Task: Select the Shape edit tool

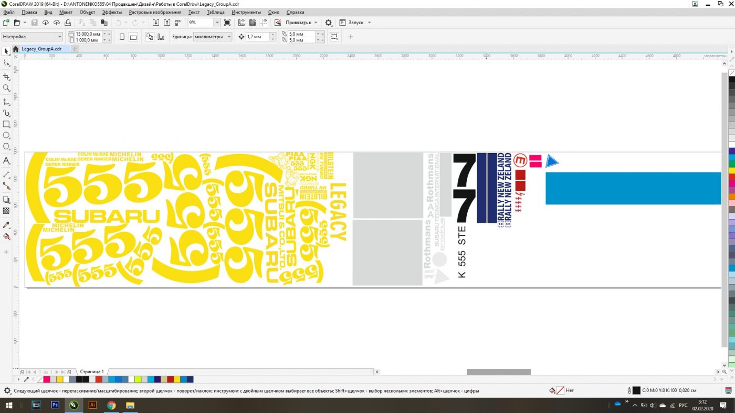Action: (6, 63)
